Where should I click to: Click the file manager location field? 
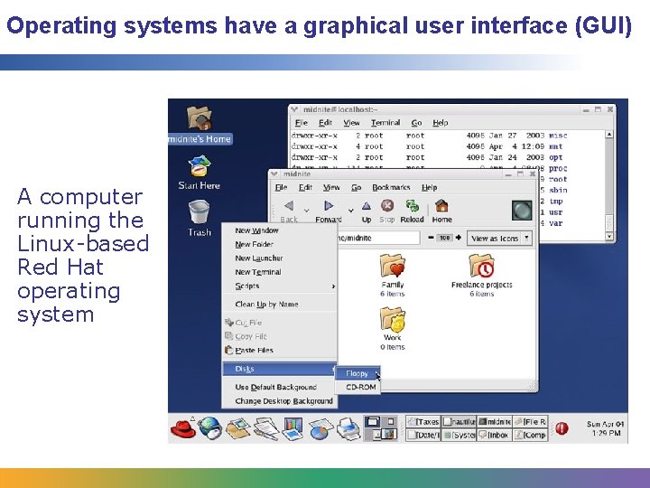click(378, 238)
